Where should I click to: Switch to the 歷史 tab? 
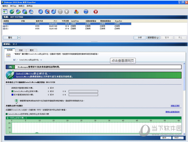32,50
